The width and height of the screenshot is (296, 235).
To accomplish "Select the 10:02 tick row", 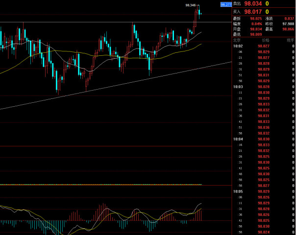I will (x=264, y=46).
